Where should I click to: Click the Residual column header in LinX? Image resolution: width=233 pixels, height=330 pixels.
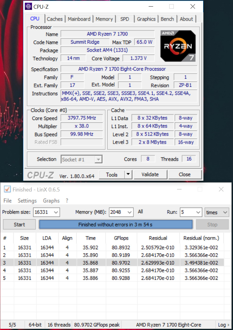(158, 238)
